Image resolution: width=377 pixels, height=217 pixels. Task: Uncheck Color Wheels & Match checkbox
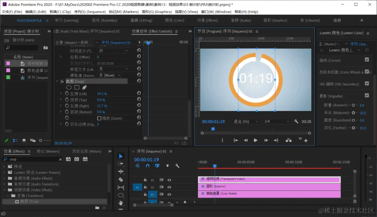tap(367, 72)
